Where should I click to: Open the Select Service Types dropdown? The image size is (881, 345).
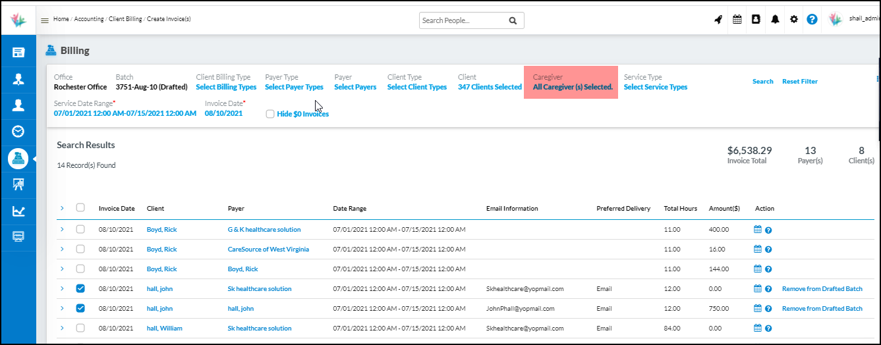pos(655,87)
